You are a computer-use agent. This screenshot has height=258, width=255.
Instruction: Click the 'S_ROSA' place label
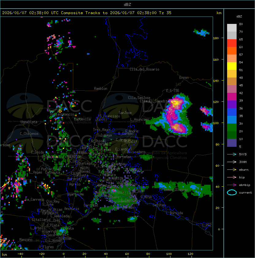146,197
